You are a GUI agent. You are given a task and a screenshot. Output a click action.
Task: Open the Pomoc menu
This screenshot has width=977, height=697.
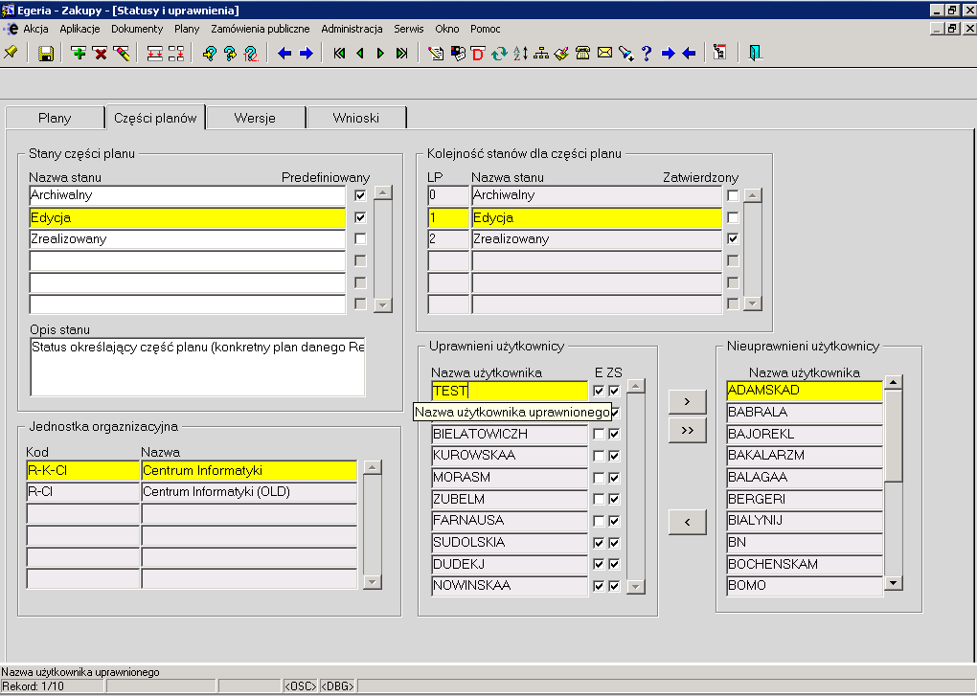point(486,29)
